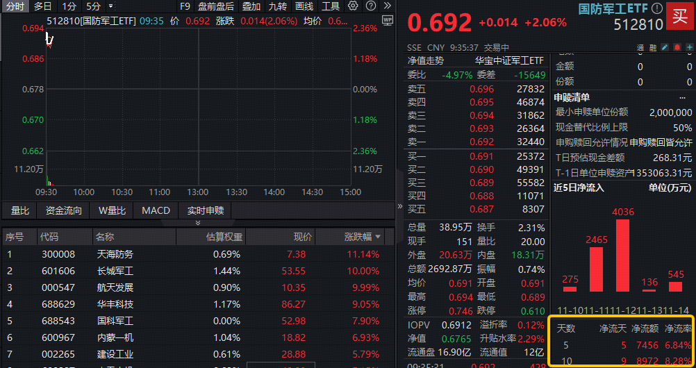Screen dimensions: 696x368
Task: Open the 资金流向 tab
Action: tap(64, 210)
